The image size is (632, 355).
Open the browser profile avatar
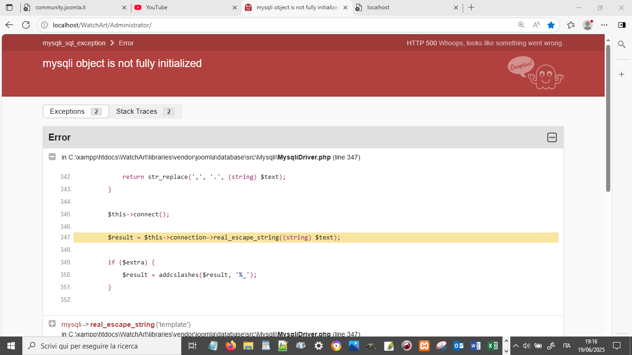click(588, 25)
